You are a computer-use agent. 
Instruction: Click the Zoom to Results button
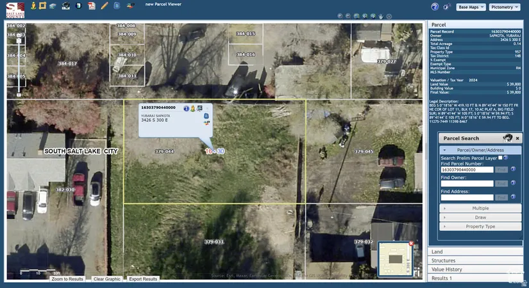[67, 279]
